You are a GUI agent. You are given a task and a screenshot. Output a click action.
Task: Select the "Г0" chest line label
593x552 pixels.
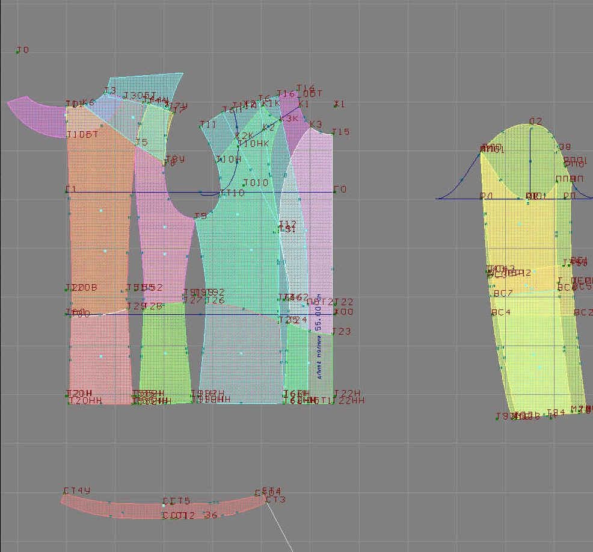340,189
